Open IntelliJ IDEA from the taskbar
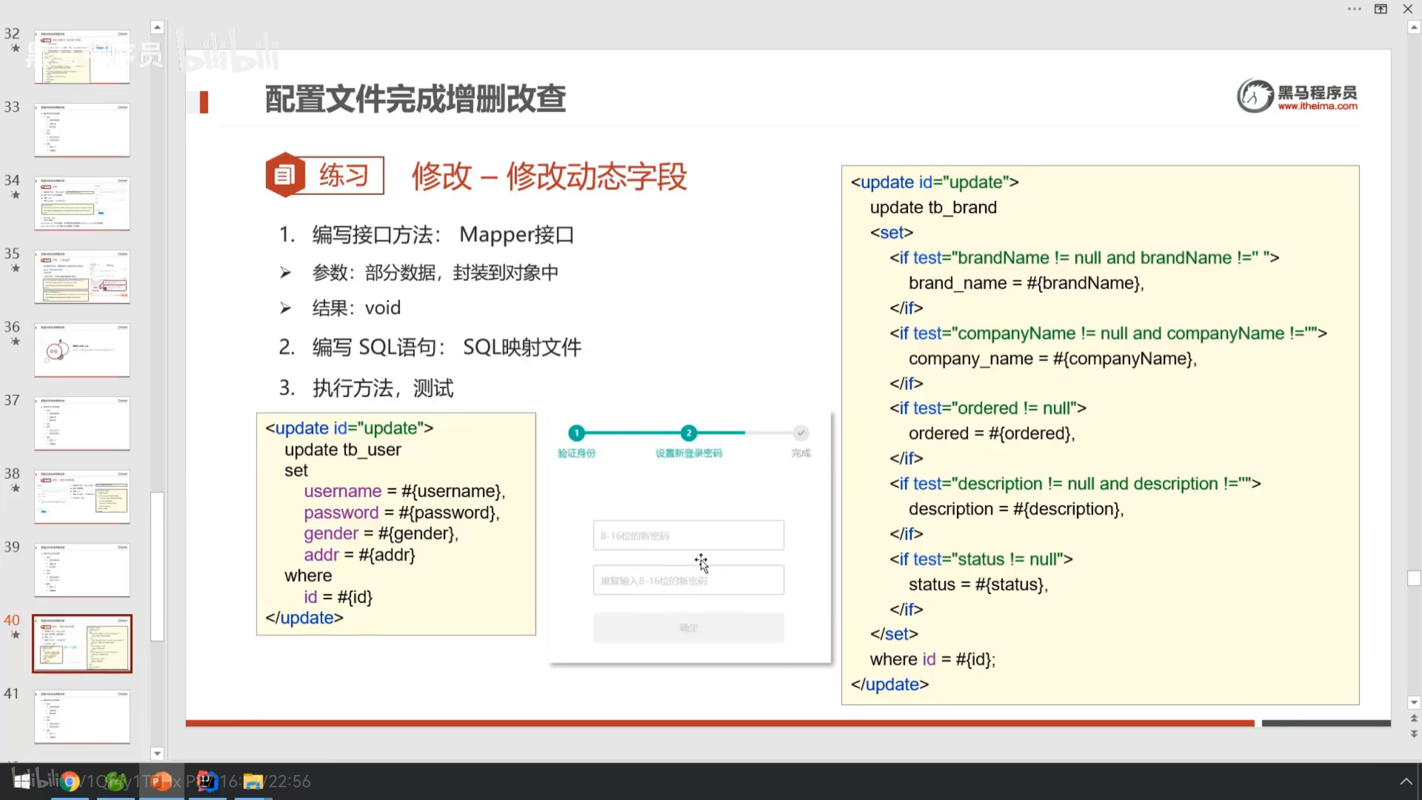This screenshot has height=800, width=1422. click(207, 782)
